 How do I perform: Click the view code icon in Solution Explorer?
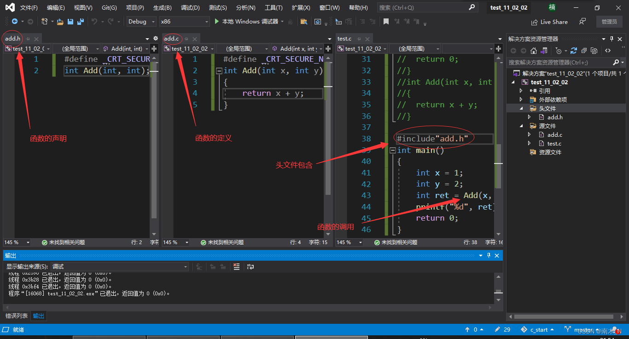point(608,51)
